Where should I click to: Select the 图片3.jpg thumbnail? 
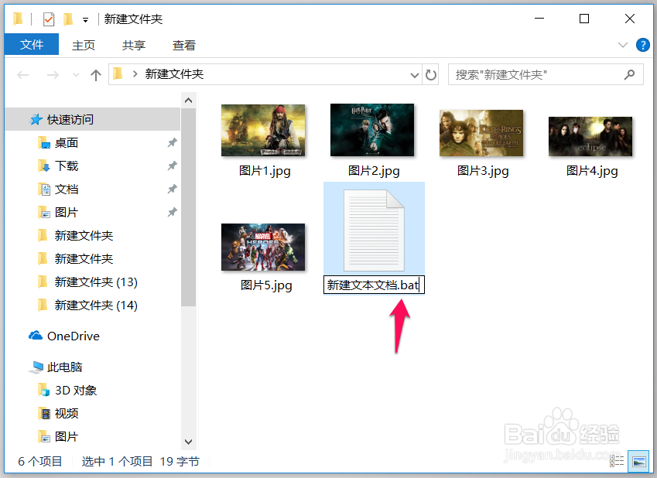(481, 133)
